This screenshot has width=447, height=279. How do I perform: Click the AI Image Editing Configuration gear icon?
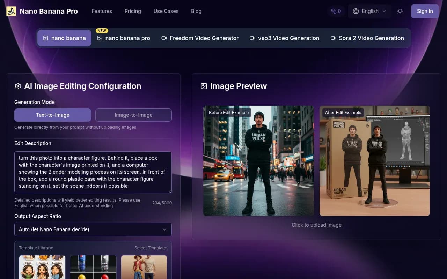click(x=18, y=86)
